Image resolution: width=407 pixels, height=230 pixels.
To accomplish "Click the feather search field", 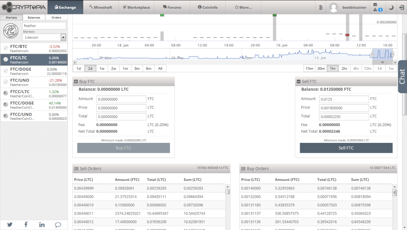I will click(44, 26).
